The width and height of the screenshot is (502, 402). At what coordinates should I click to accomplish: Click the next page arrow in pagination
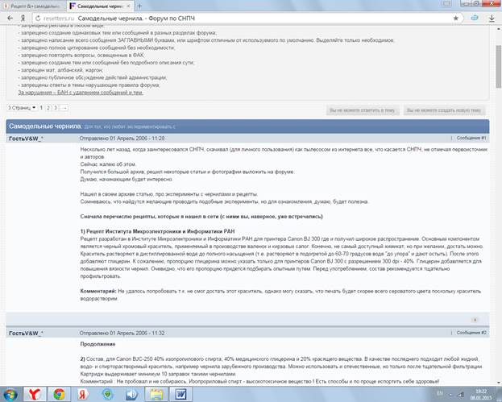point(64,108)
